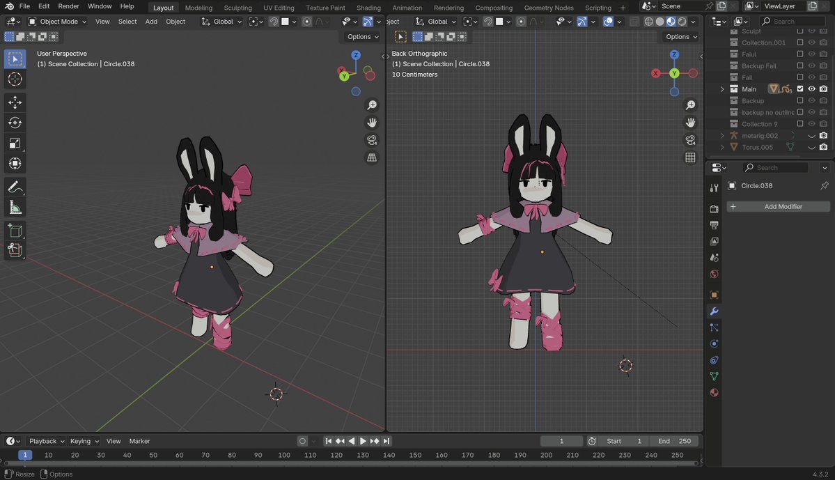Enable the Collection.001 exclude checkbox

coord(800,42)
